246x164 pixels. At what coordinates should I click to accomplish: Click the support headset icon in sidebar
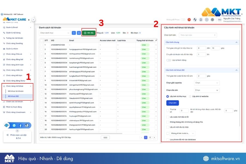pos(7,125)
